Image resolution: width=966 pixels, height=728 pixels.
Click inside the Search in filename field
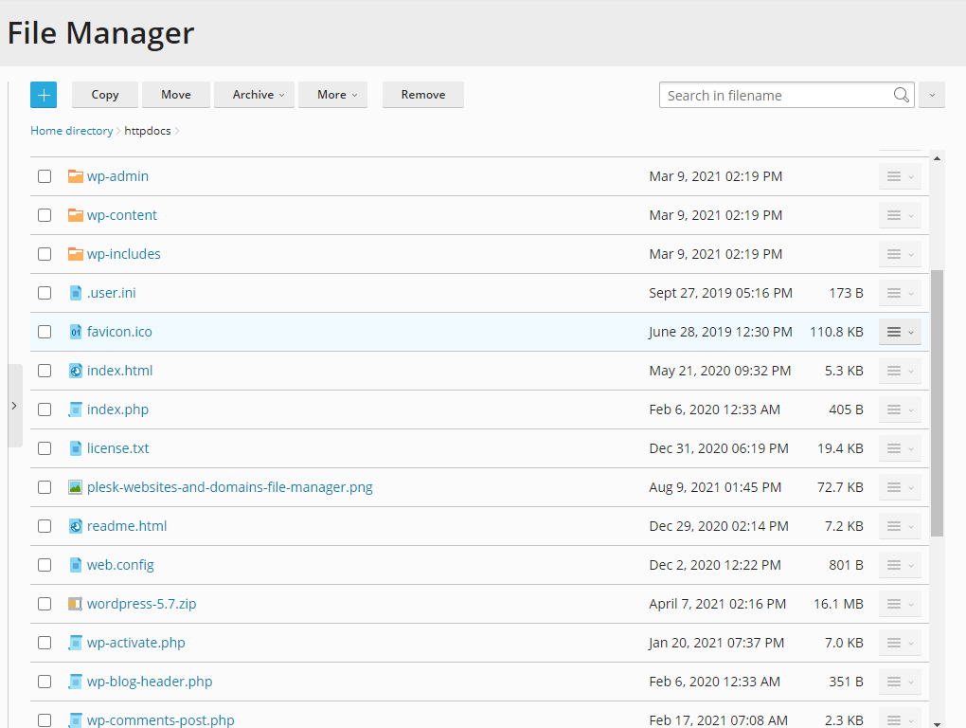coord(767,95)
